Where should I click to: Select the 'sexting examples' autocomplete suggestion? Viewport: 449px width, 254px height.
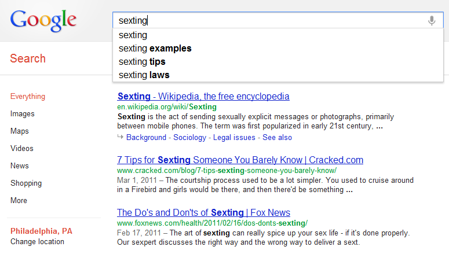155,49
